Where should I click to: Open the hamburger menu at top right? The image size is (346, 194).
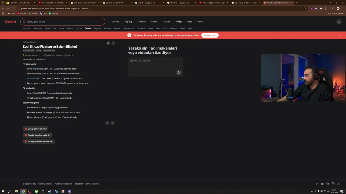339,22
